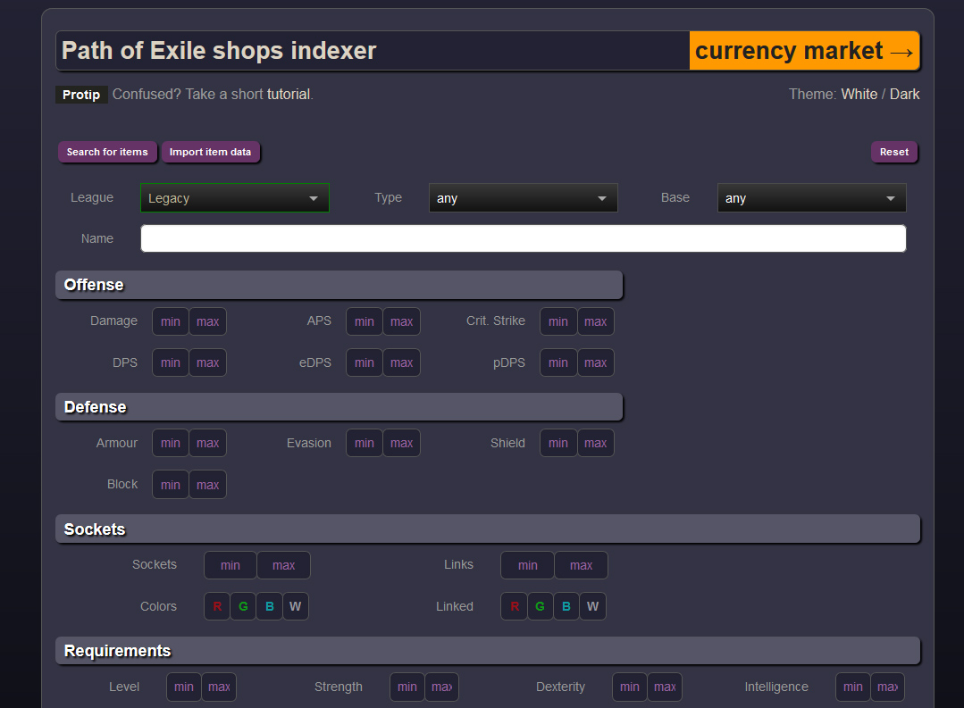Open the Type dropdown

pyautogui.click(x=524, y=198)
